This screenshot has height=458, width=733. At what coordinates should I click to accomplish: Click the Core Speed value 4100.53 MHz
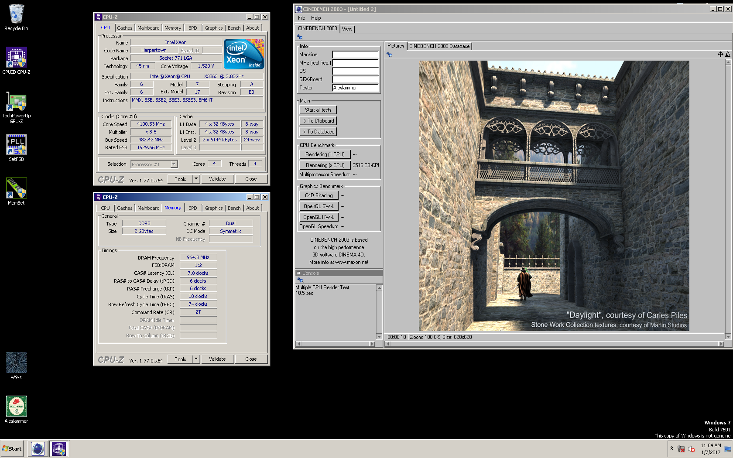click(151, 124)
